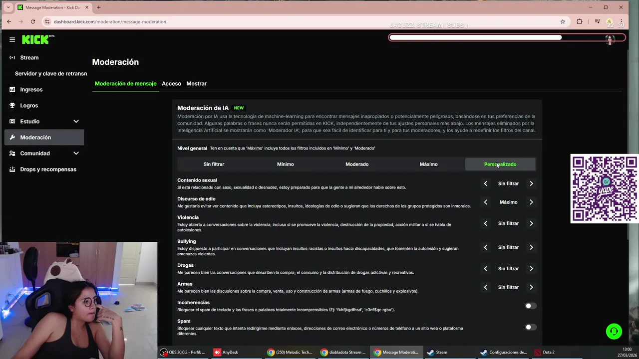Open Dota 2 from the taskbar

point(545,352)
